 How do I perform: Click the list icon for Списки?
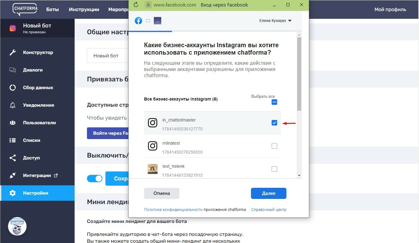(13, 140)
